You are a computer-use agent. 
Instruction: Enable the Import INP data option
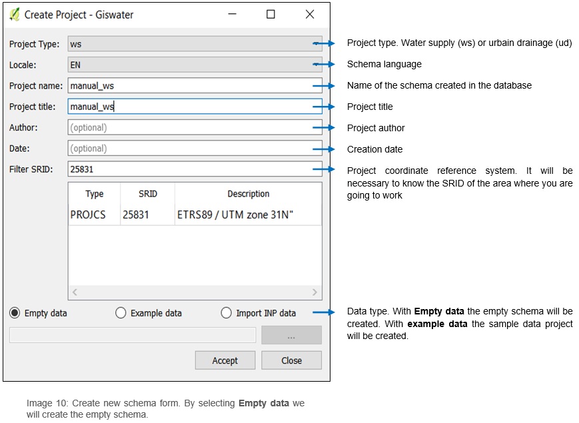[227, 313]
